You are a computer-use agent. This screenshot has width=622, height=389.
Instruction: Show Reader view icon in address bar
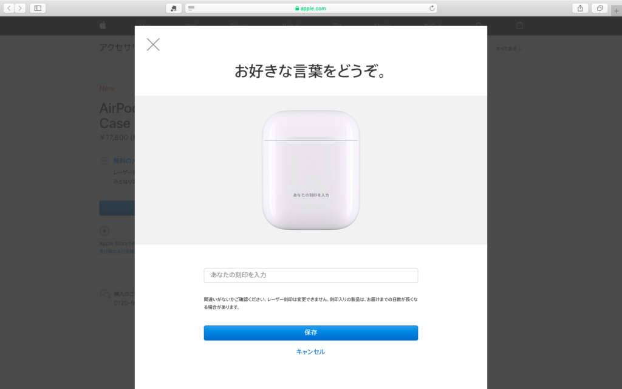191,8
